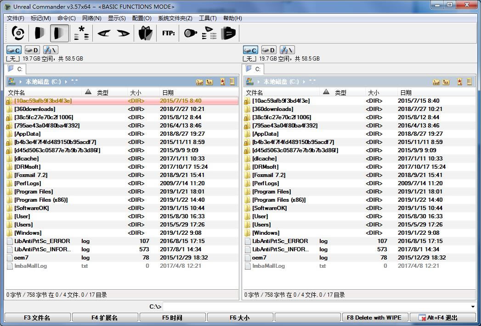Select the C: tab in the left panel

pos(15,69)
